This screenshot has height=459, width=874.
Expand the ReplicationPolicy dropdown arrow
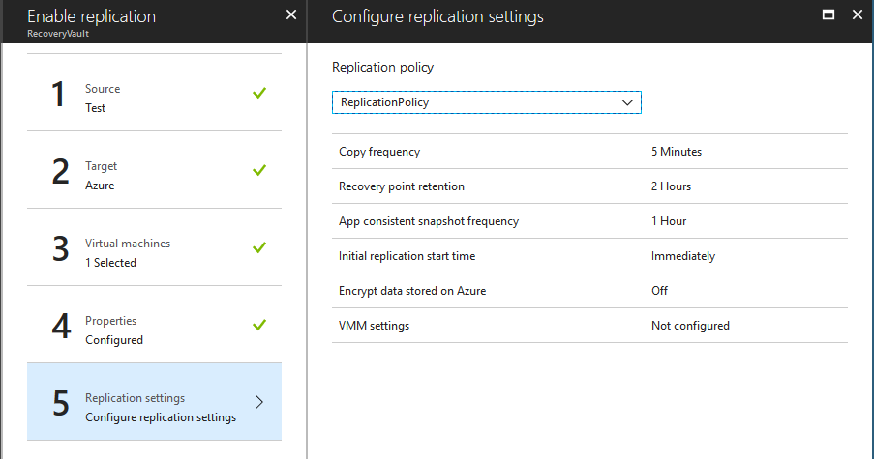[627, 102]
